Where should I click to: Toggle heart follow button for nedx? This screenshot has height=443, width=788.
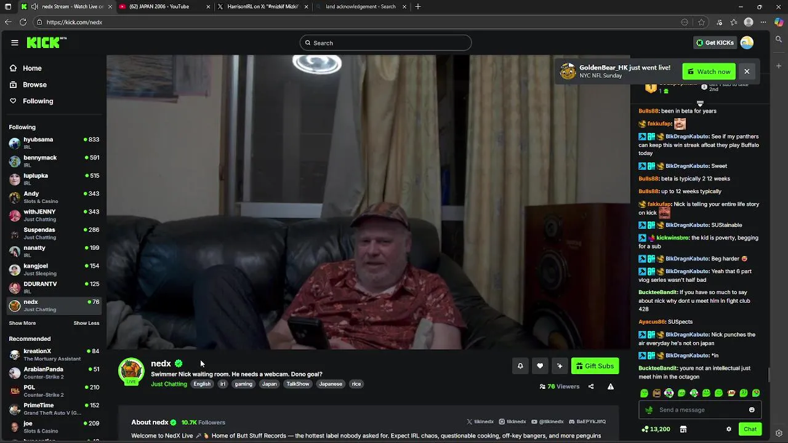(540, 366)
